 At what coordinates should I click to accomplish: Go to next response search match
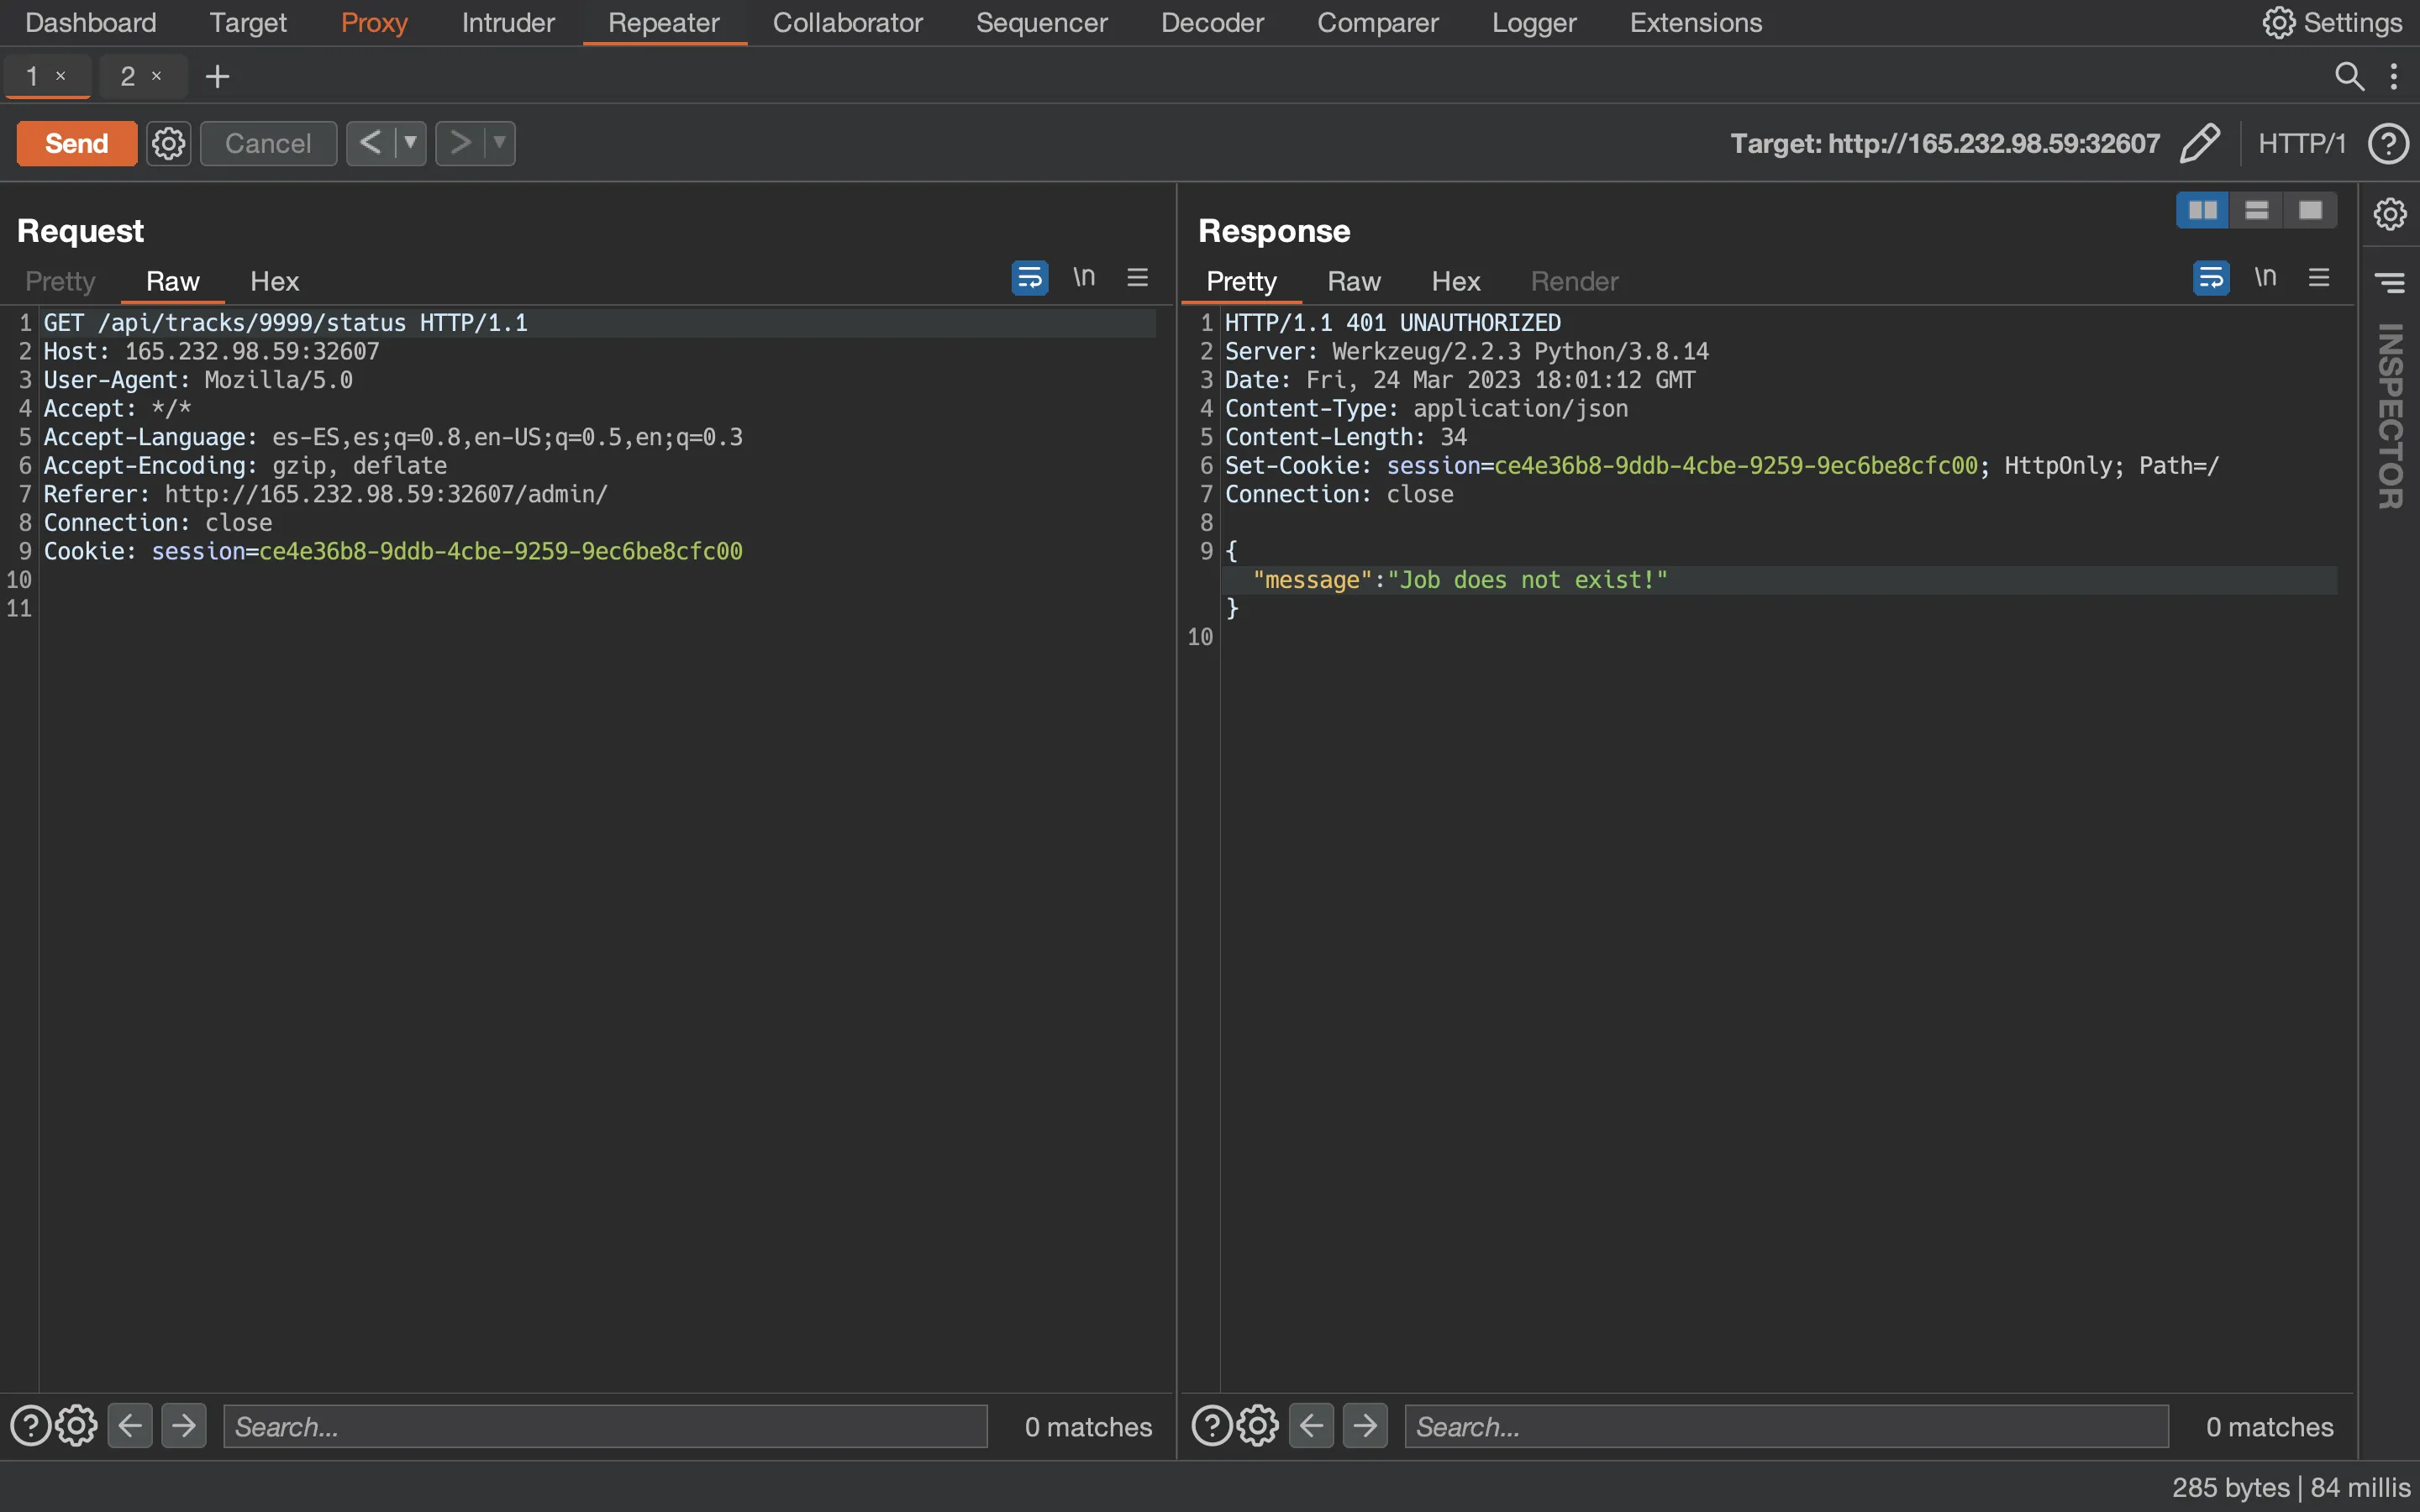tap(1366, 1425)
